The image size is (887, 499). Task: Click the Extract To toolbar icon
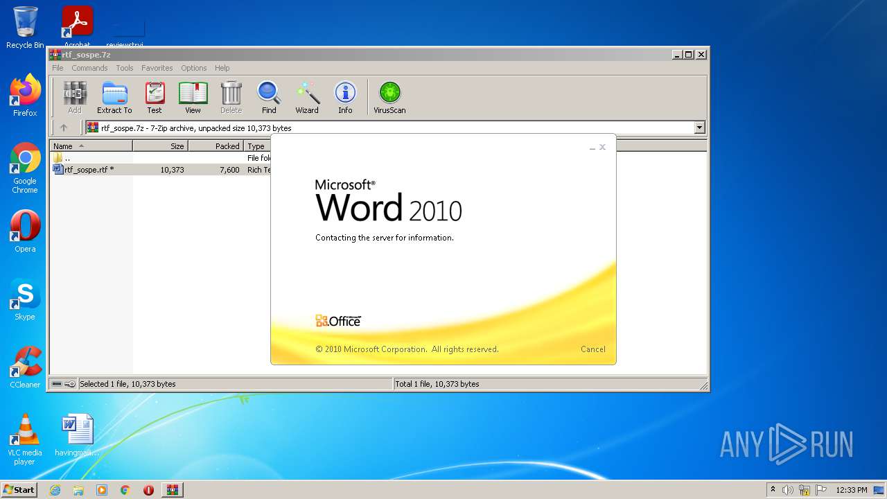pos(114,98)
